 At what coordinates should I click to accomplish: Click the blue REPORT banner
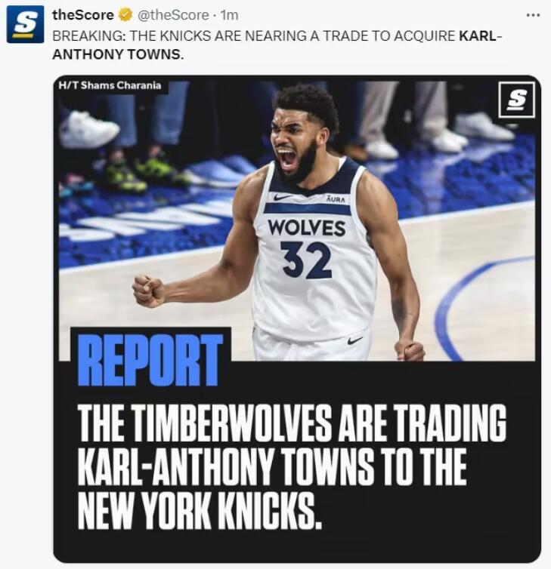tap(150, 360)
